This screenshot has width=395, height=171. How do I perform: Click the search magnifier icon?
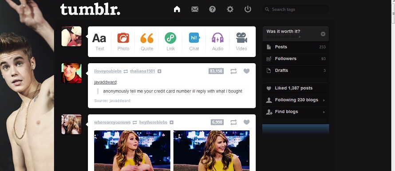click(267, 10)
